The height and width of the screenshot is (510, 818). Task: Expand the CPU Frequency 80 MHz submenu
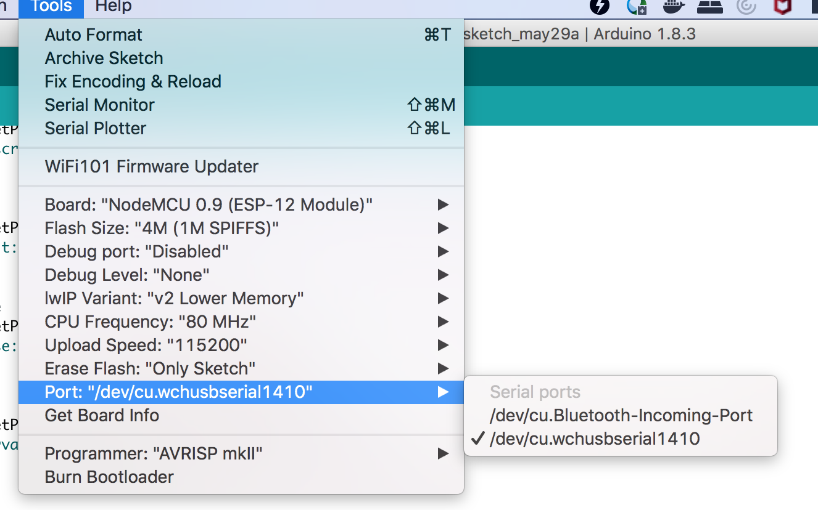coord(241,322)
